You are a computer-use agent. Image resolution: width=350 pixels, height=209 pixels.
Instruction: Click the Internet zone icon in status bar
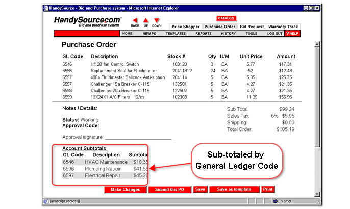click(x=276, y=201)
